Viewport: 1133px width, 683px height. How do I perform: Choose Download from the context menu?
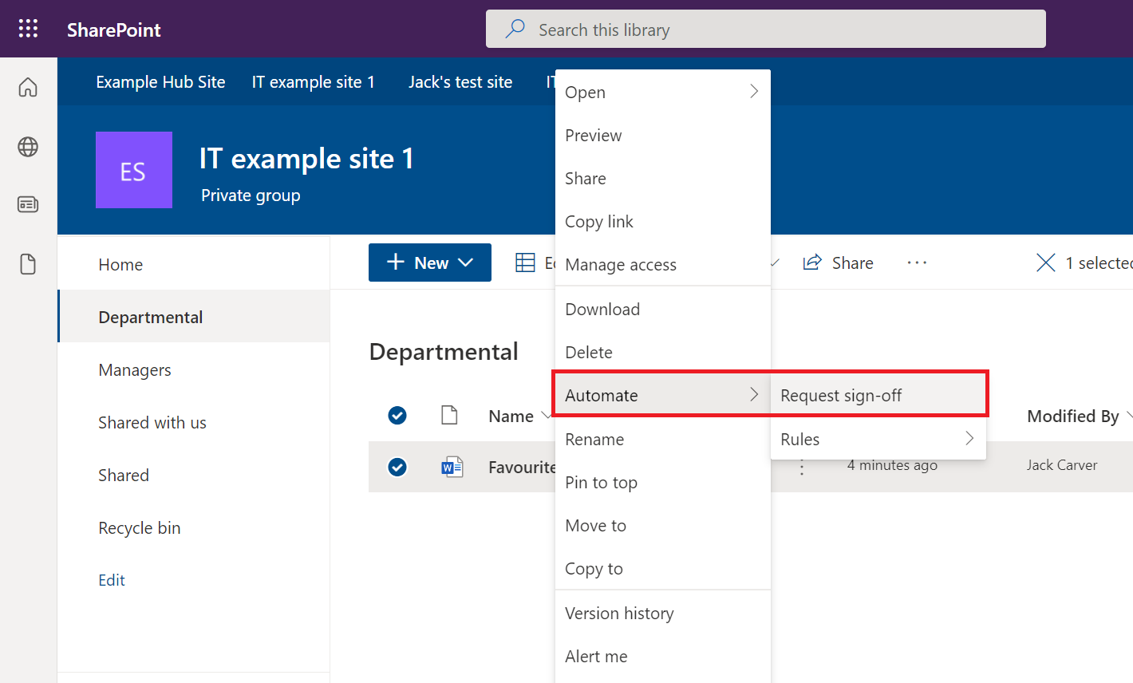coord(602,309)
